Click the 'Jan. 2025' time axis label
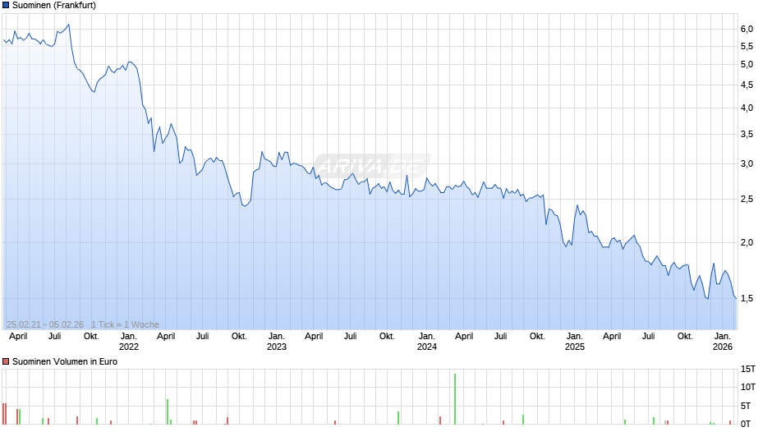Image resolution: width=772 pixels, height=432 pixels. 575,342
